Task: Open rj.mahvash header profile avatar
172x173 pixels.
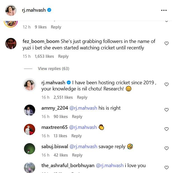Action: (x=11, y=10)
